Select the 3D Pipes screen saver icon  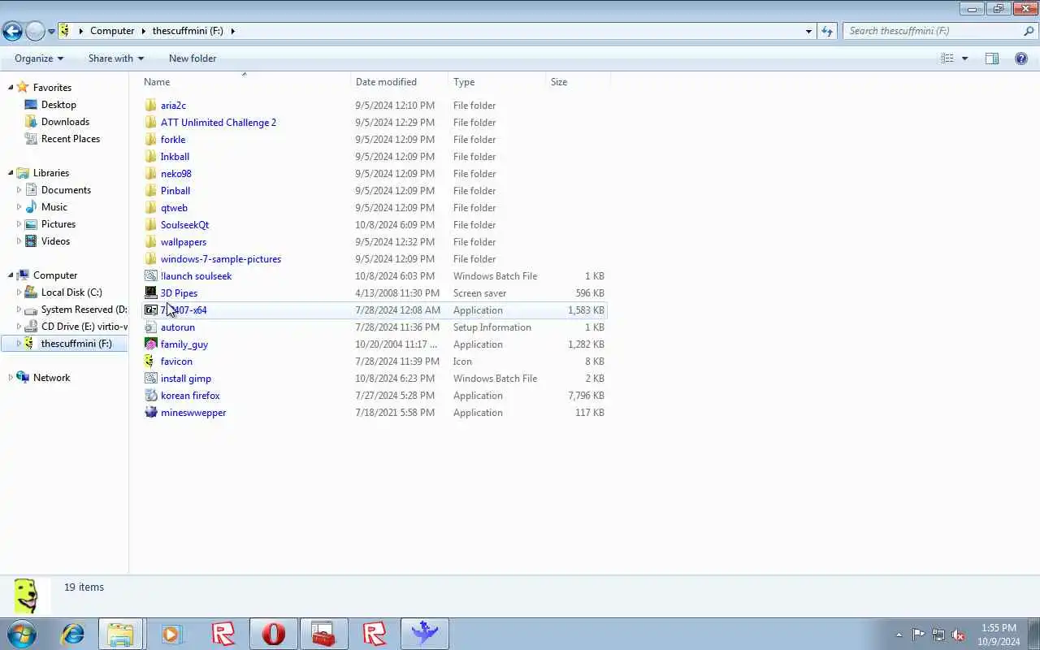point(150,293)
